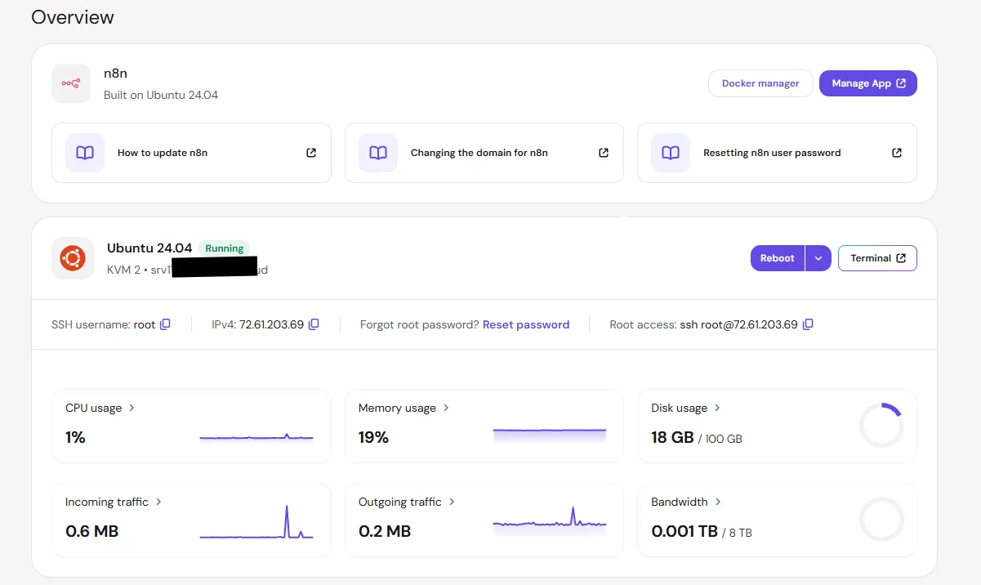Viewport: 981px width, 585px height.
Task: Open How to update n8n guide
Action: [191, 153]
